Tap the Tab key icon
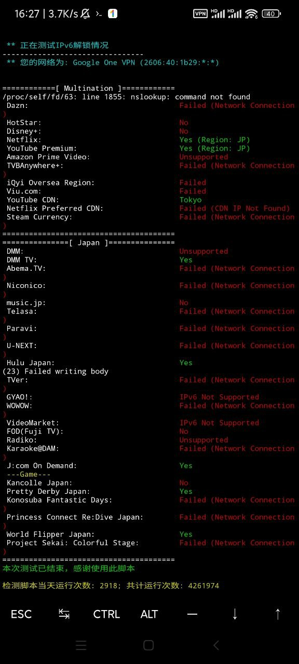Screen dimensions: 299x664 pos(64,614)
